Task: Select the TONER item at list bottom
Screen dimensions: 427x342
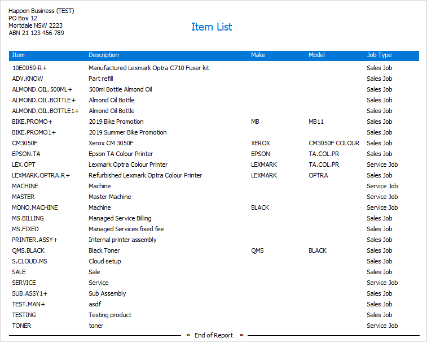Action: coord(21,326)
